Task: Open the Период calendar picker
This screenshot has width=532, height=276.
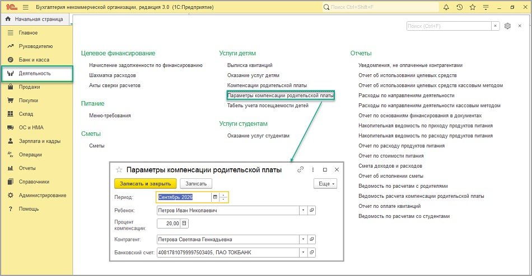Action: [x=215, y=197]
